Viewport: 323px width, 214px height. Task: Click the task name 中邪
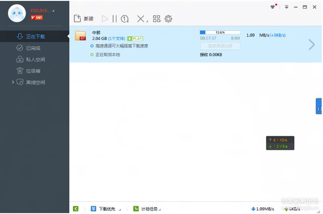point(96,33)
